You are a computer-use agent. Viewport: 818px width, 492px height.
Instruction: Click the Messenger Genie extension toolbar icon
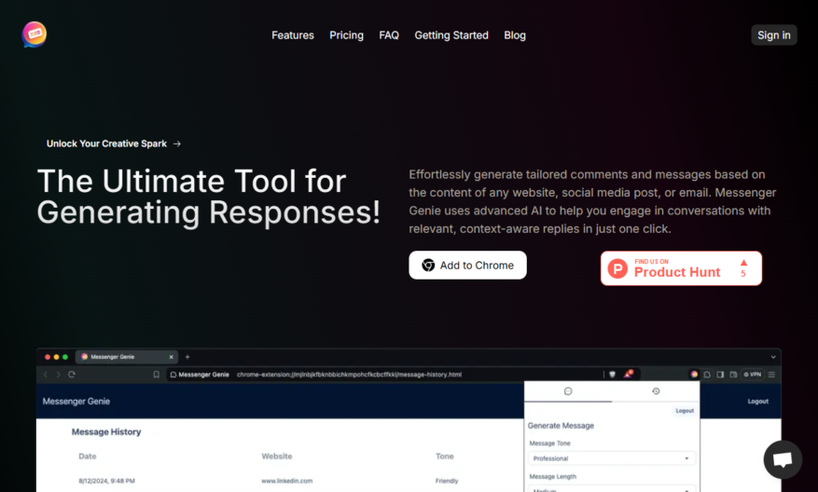tap(694, 375)
